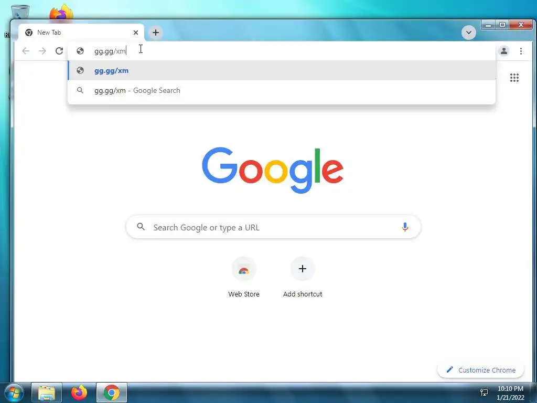The height and width of the screenshot is (403, 537).
Task: Click the network icon in the system tray
Action: [484, 393]
